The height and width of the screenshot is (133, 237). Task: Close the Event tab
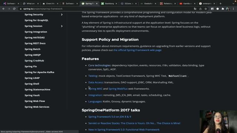[x=58, y=4]
